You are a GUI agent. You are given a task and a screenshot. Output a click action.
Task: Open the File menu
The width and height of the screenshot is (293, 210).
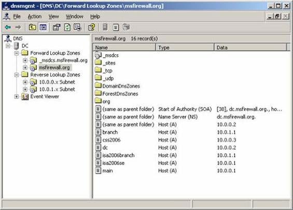(17, 17)
